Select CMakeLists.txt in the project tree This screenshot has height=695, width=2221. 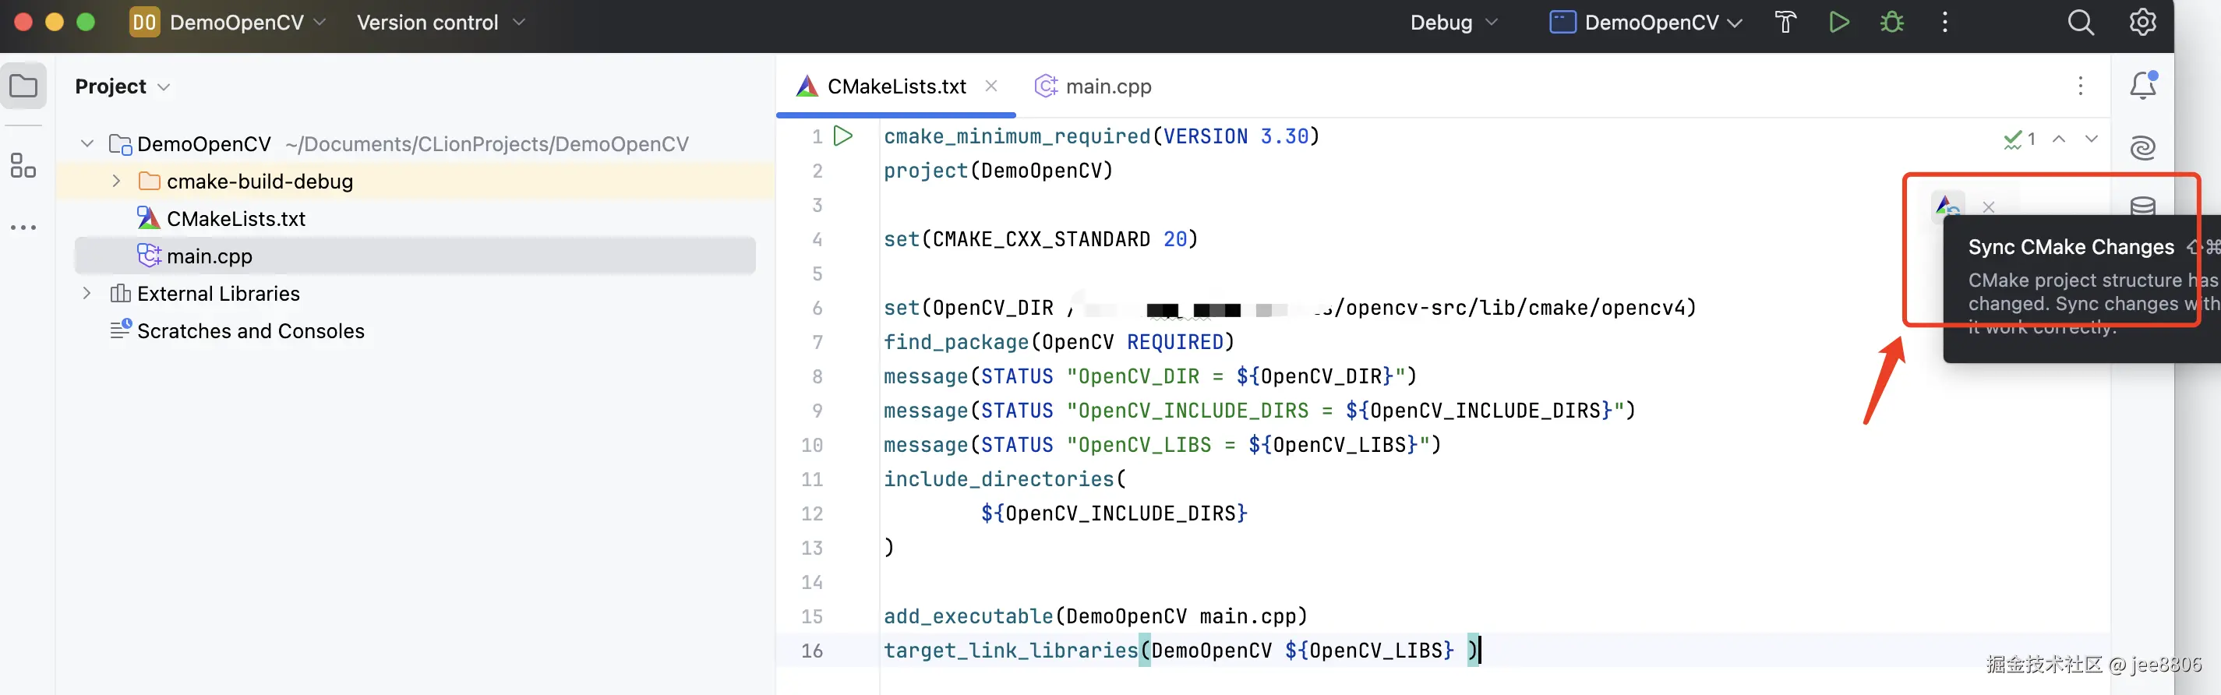tap(235, 218)
